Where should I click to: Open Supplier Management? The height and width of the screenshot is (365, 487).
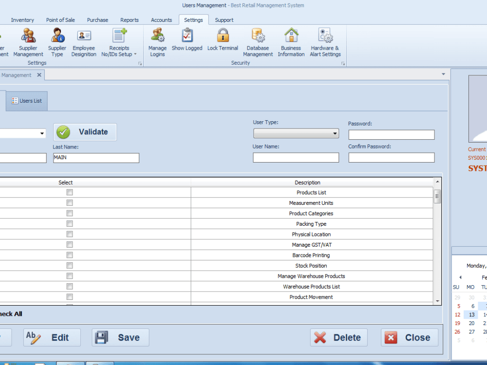(x=28, y=42)
